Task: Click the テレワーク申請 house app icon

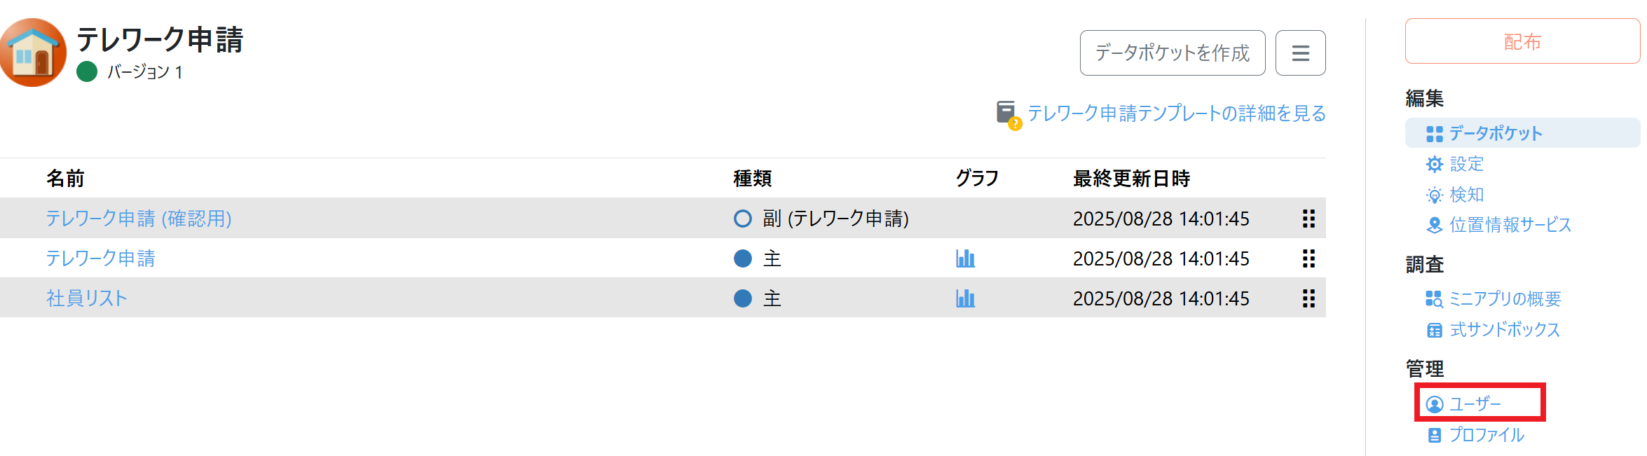Action: [33, 53]
